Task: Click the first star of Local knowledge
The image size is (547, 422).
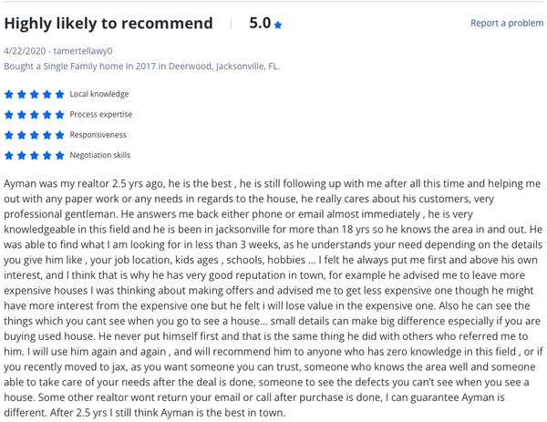Action: pos(9,94)
